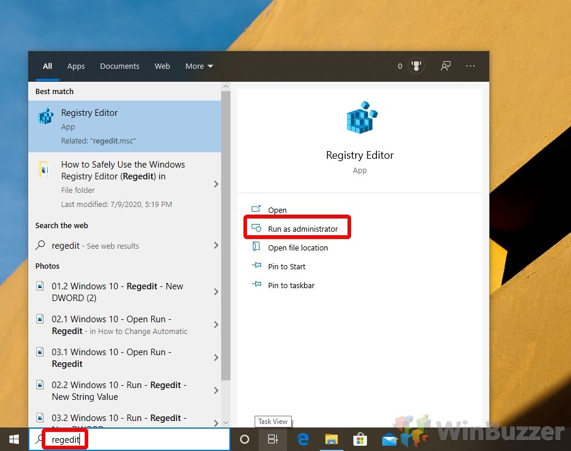Expand the How to Safely Use folder result
Image resolution: width=571 pixels, height=451 pixels.
216,184
